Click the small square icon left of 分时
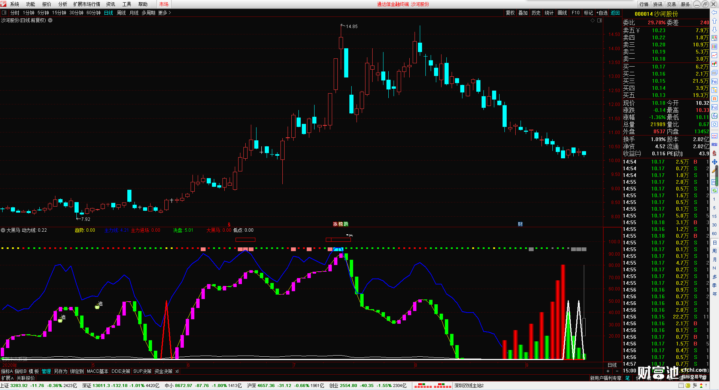This screenshot has height=390, width=719. [x=4, y=13]
